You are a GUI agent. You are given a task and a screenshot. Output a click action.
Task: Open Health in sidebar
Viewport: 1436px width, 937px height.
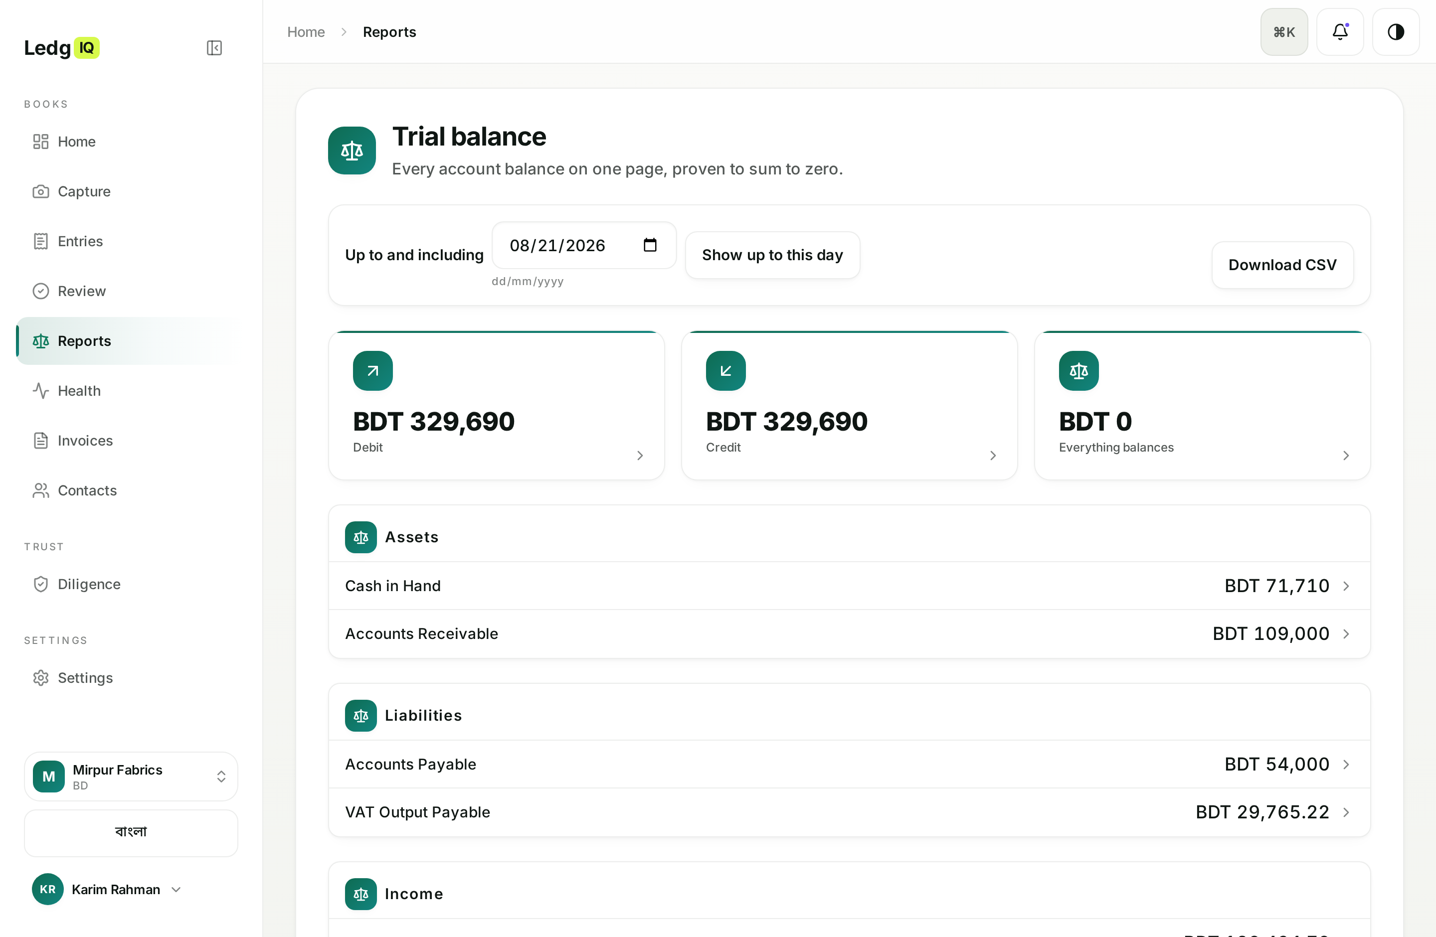coord(127,391)
